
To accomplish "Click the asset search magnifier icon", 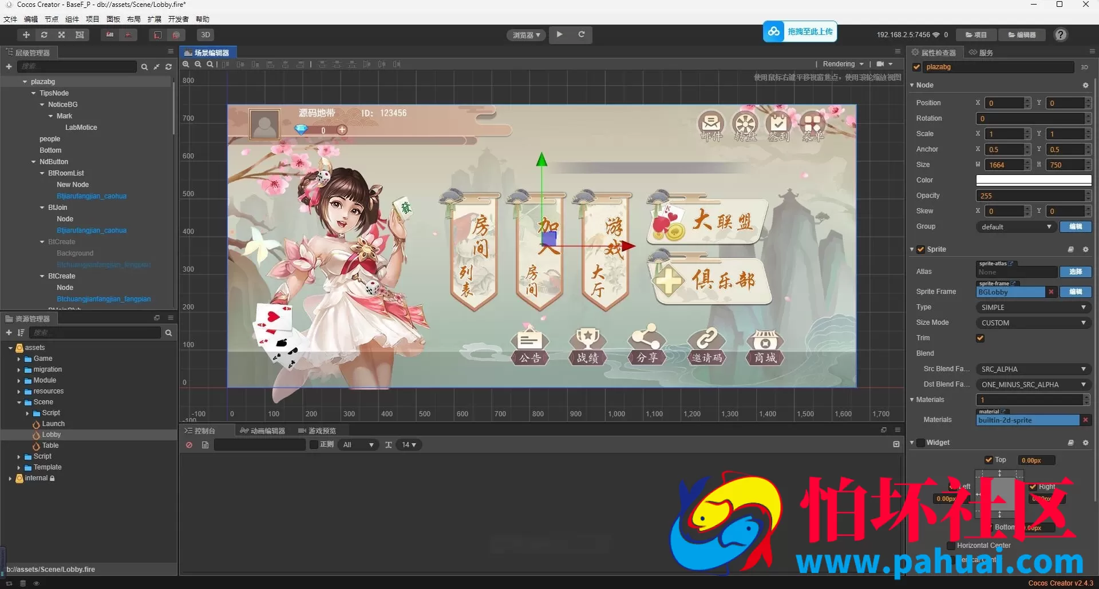I will click(x=168, y=333).
